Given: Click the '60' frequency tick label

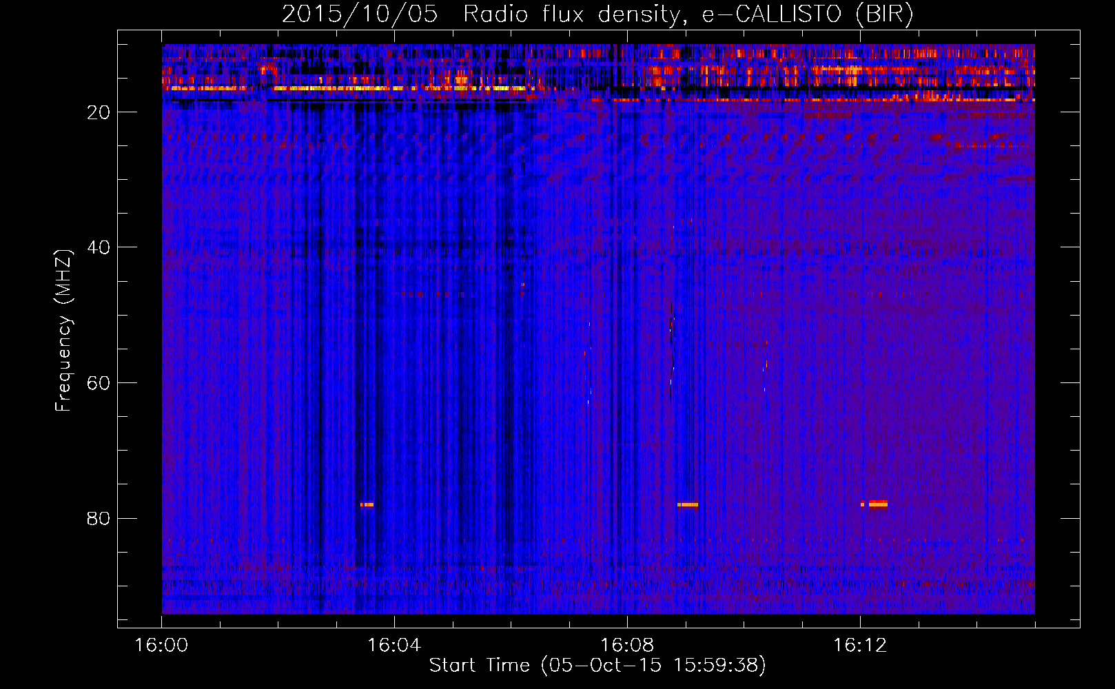Looking at the screenshot, I should (99, 383).
